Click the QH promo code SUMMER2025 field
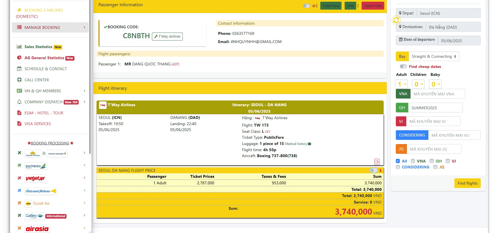The image size is (496, 233). 435,108
